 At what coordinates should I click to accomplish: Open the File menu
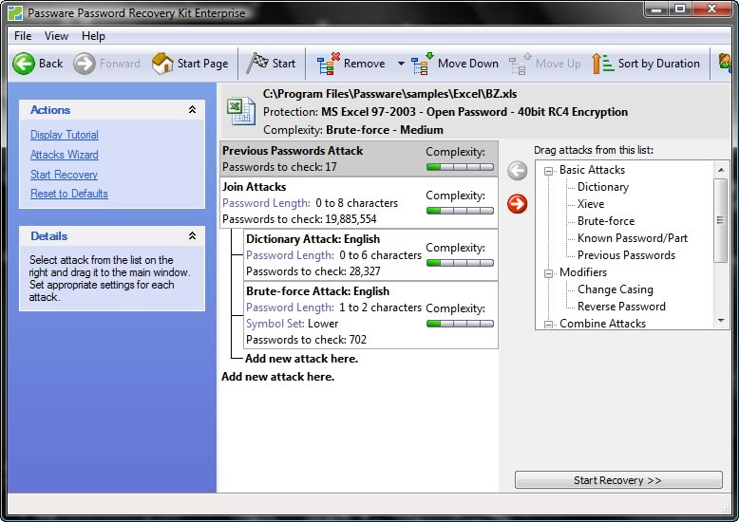pyautogui.click(x=23, y=36)
